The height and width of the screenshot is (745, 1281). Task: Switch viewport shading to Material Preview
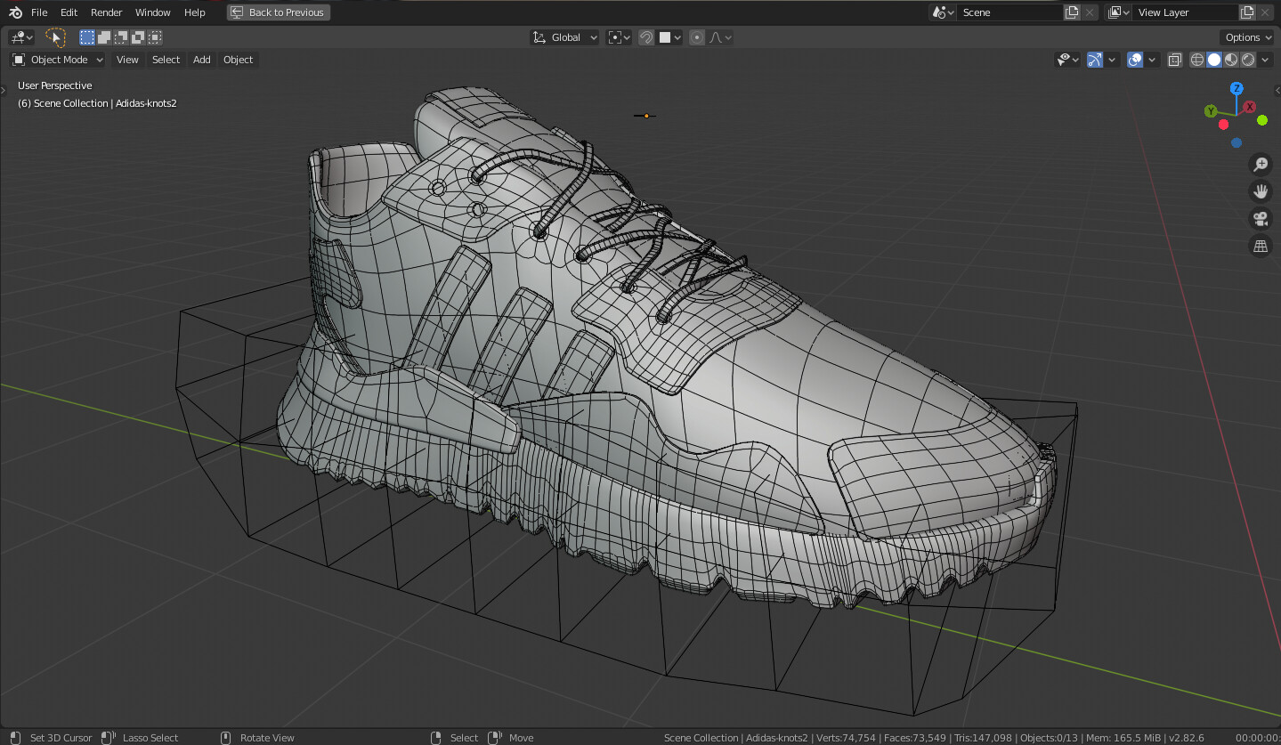click(1231, 60)
